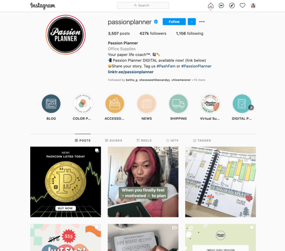Switch to the GUIDES tab
The height and width of the screenshot is (251, 285).
[x=114, y=141]
